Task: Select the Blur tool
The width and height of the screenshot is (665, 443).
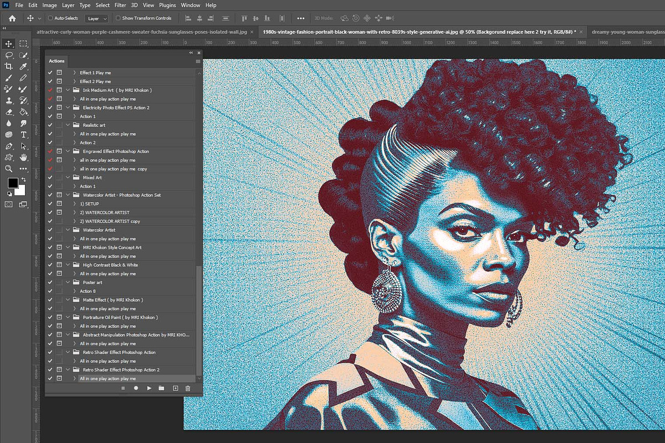Action: tap(9, 123)
